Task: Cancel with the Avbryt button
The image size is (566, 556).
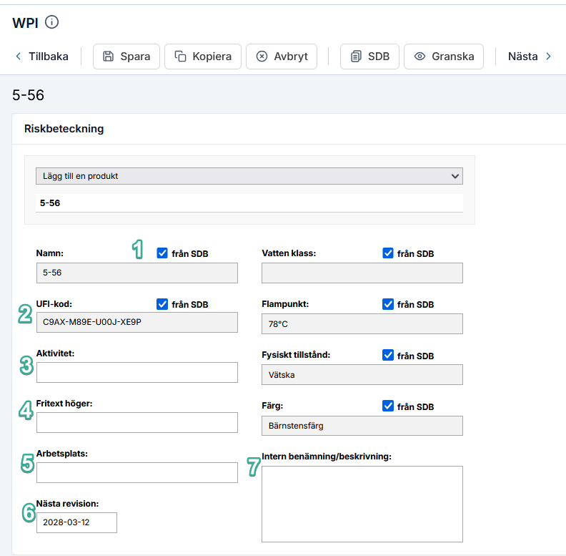Action: [282, 57]
